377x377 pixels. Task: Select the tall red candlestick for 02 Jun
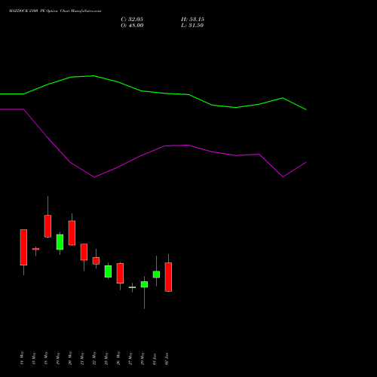pos(168,277)
